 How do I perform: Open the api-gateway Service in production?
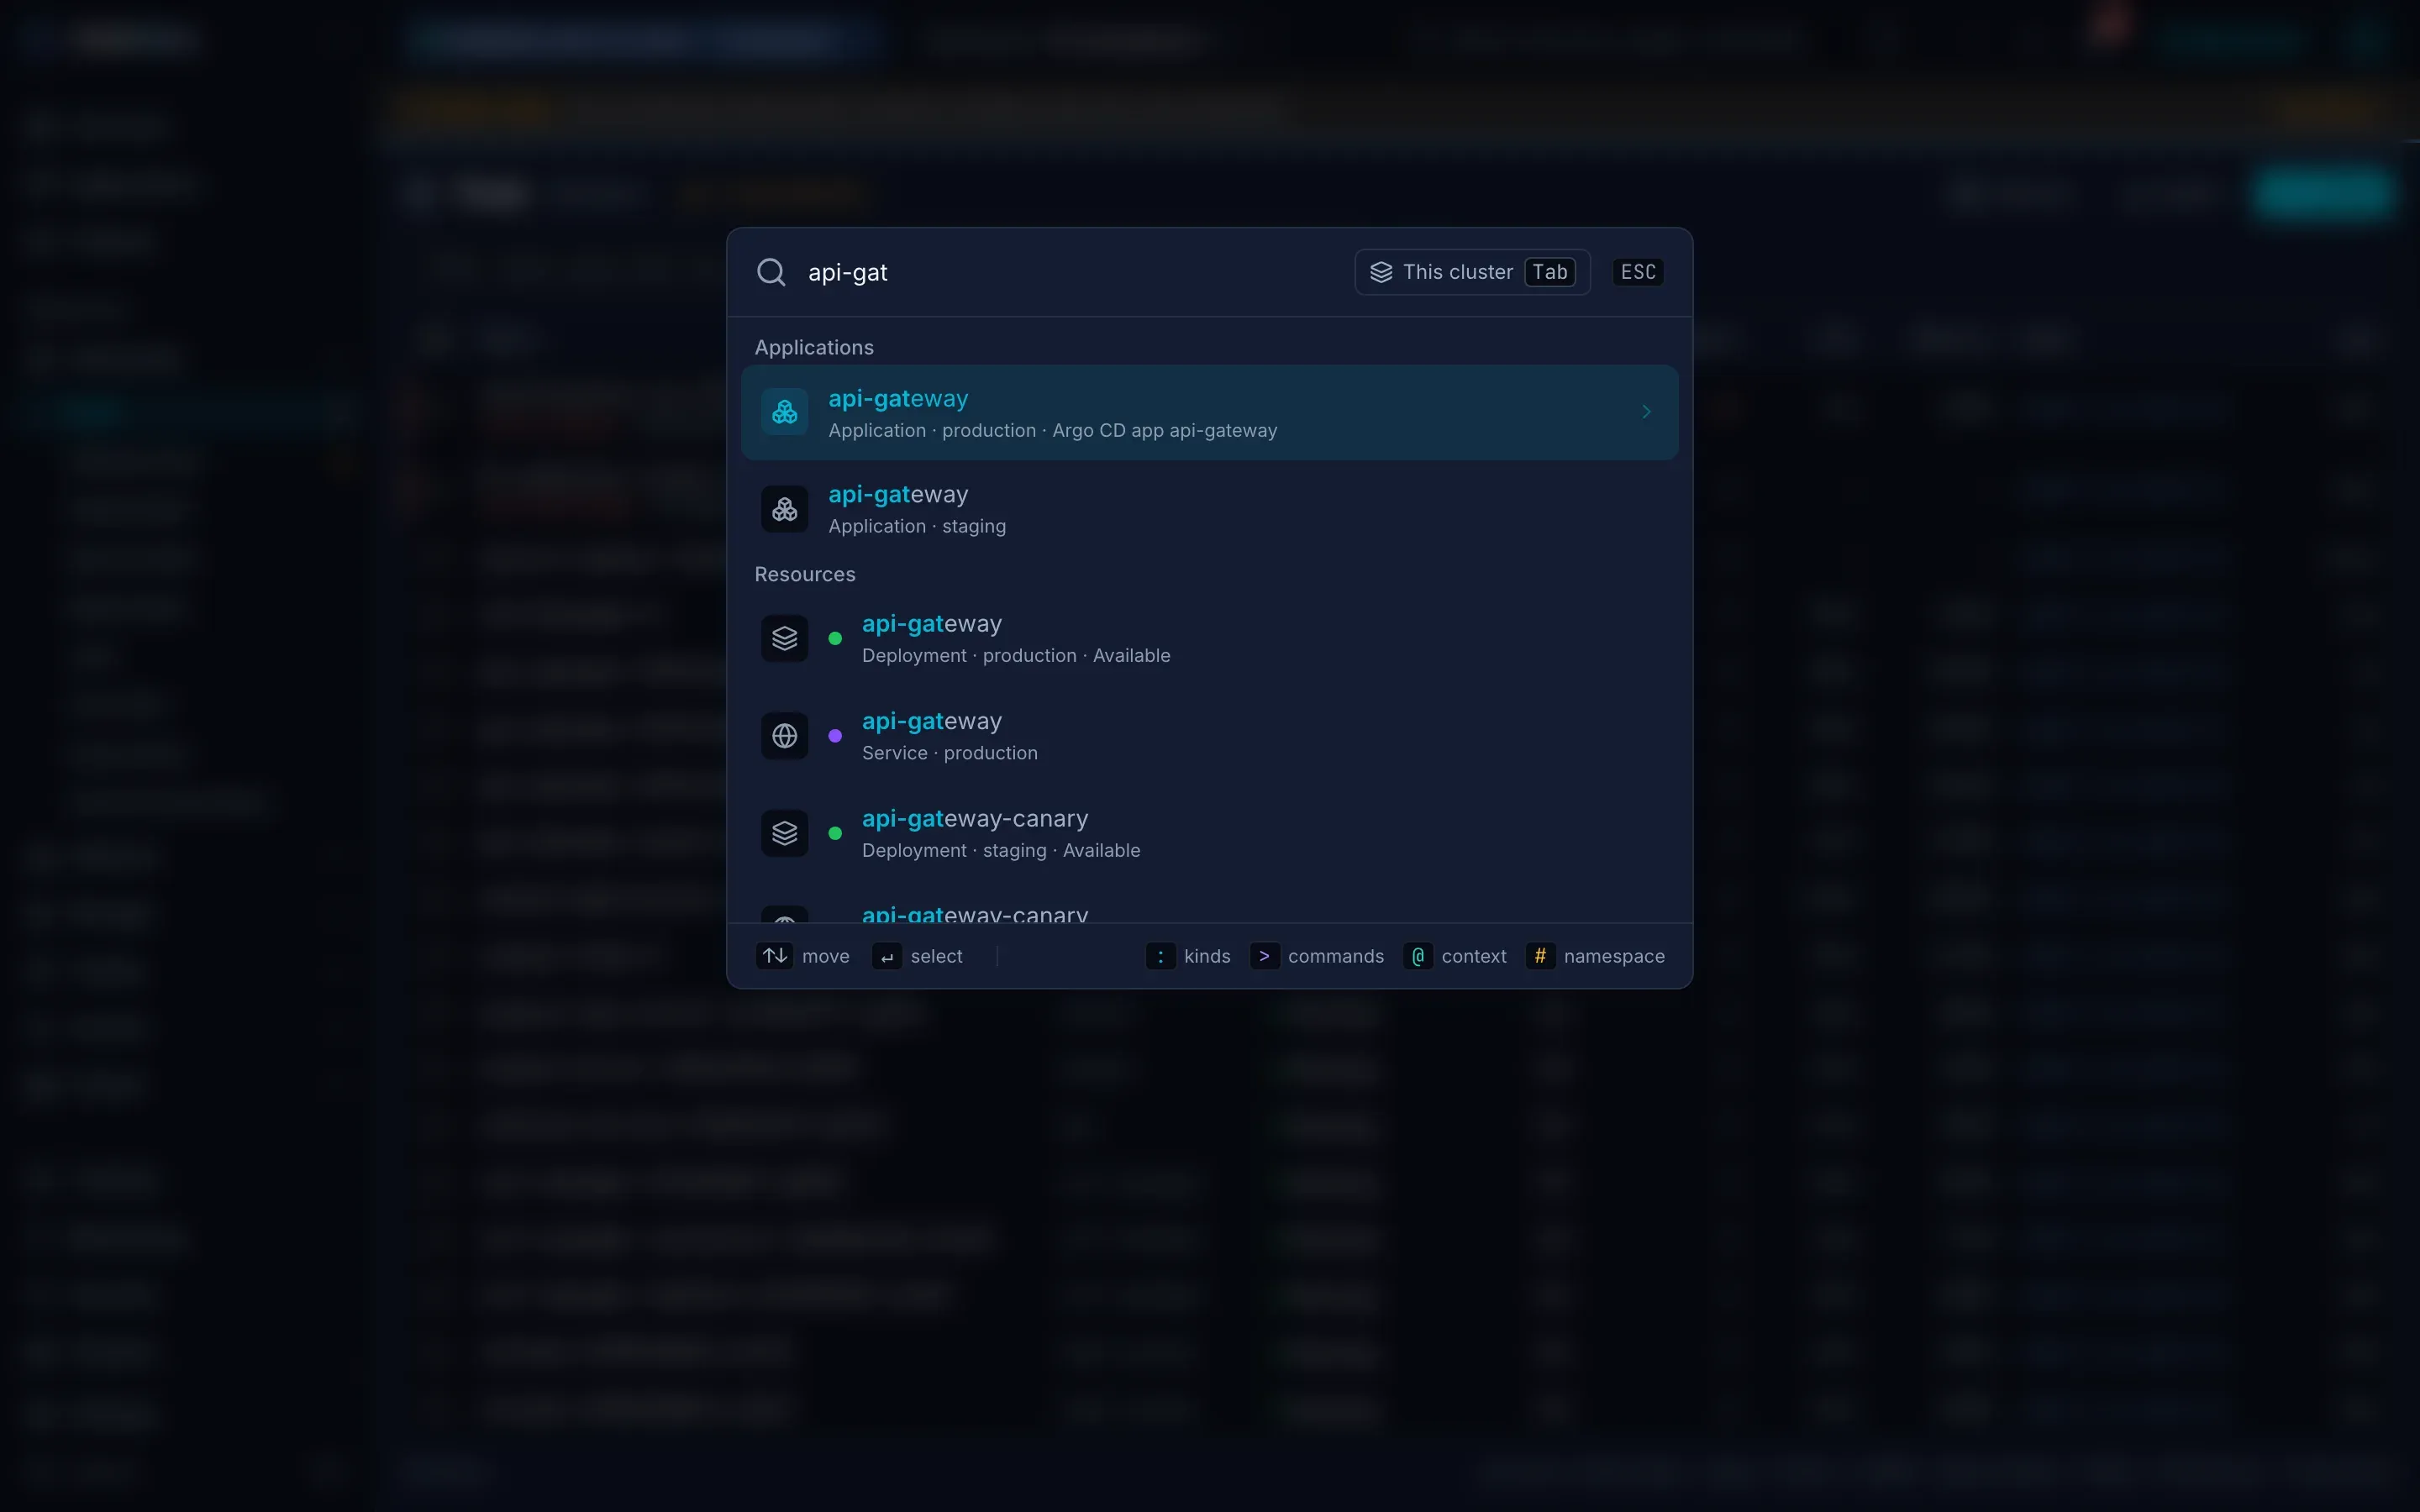coord(1209,736)
